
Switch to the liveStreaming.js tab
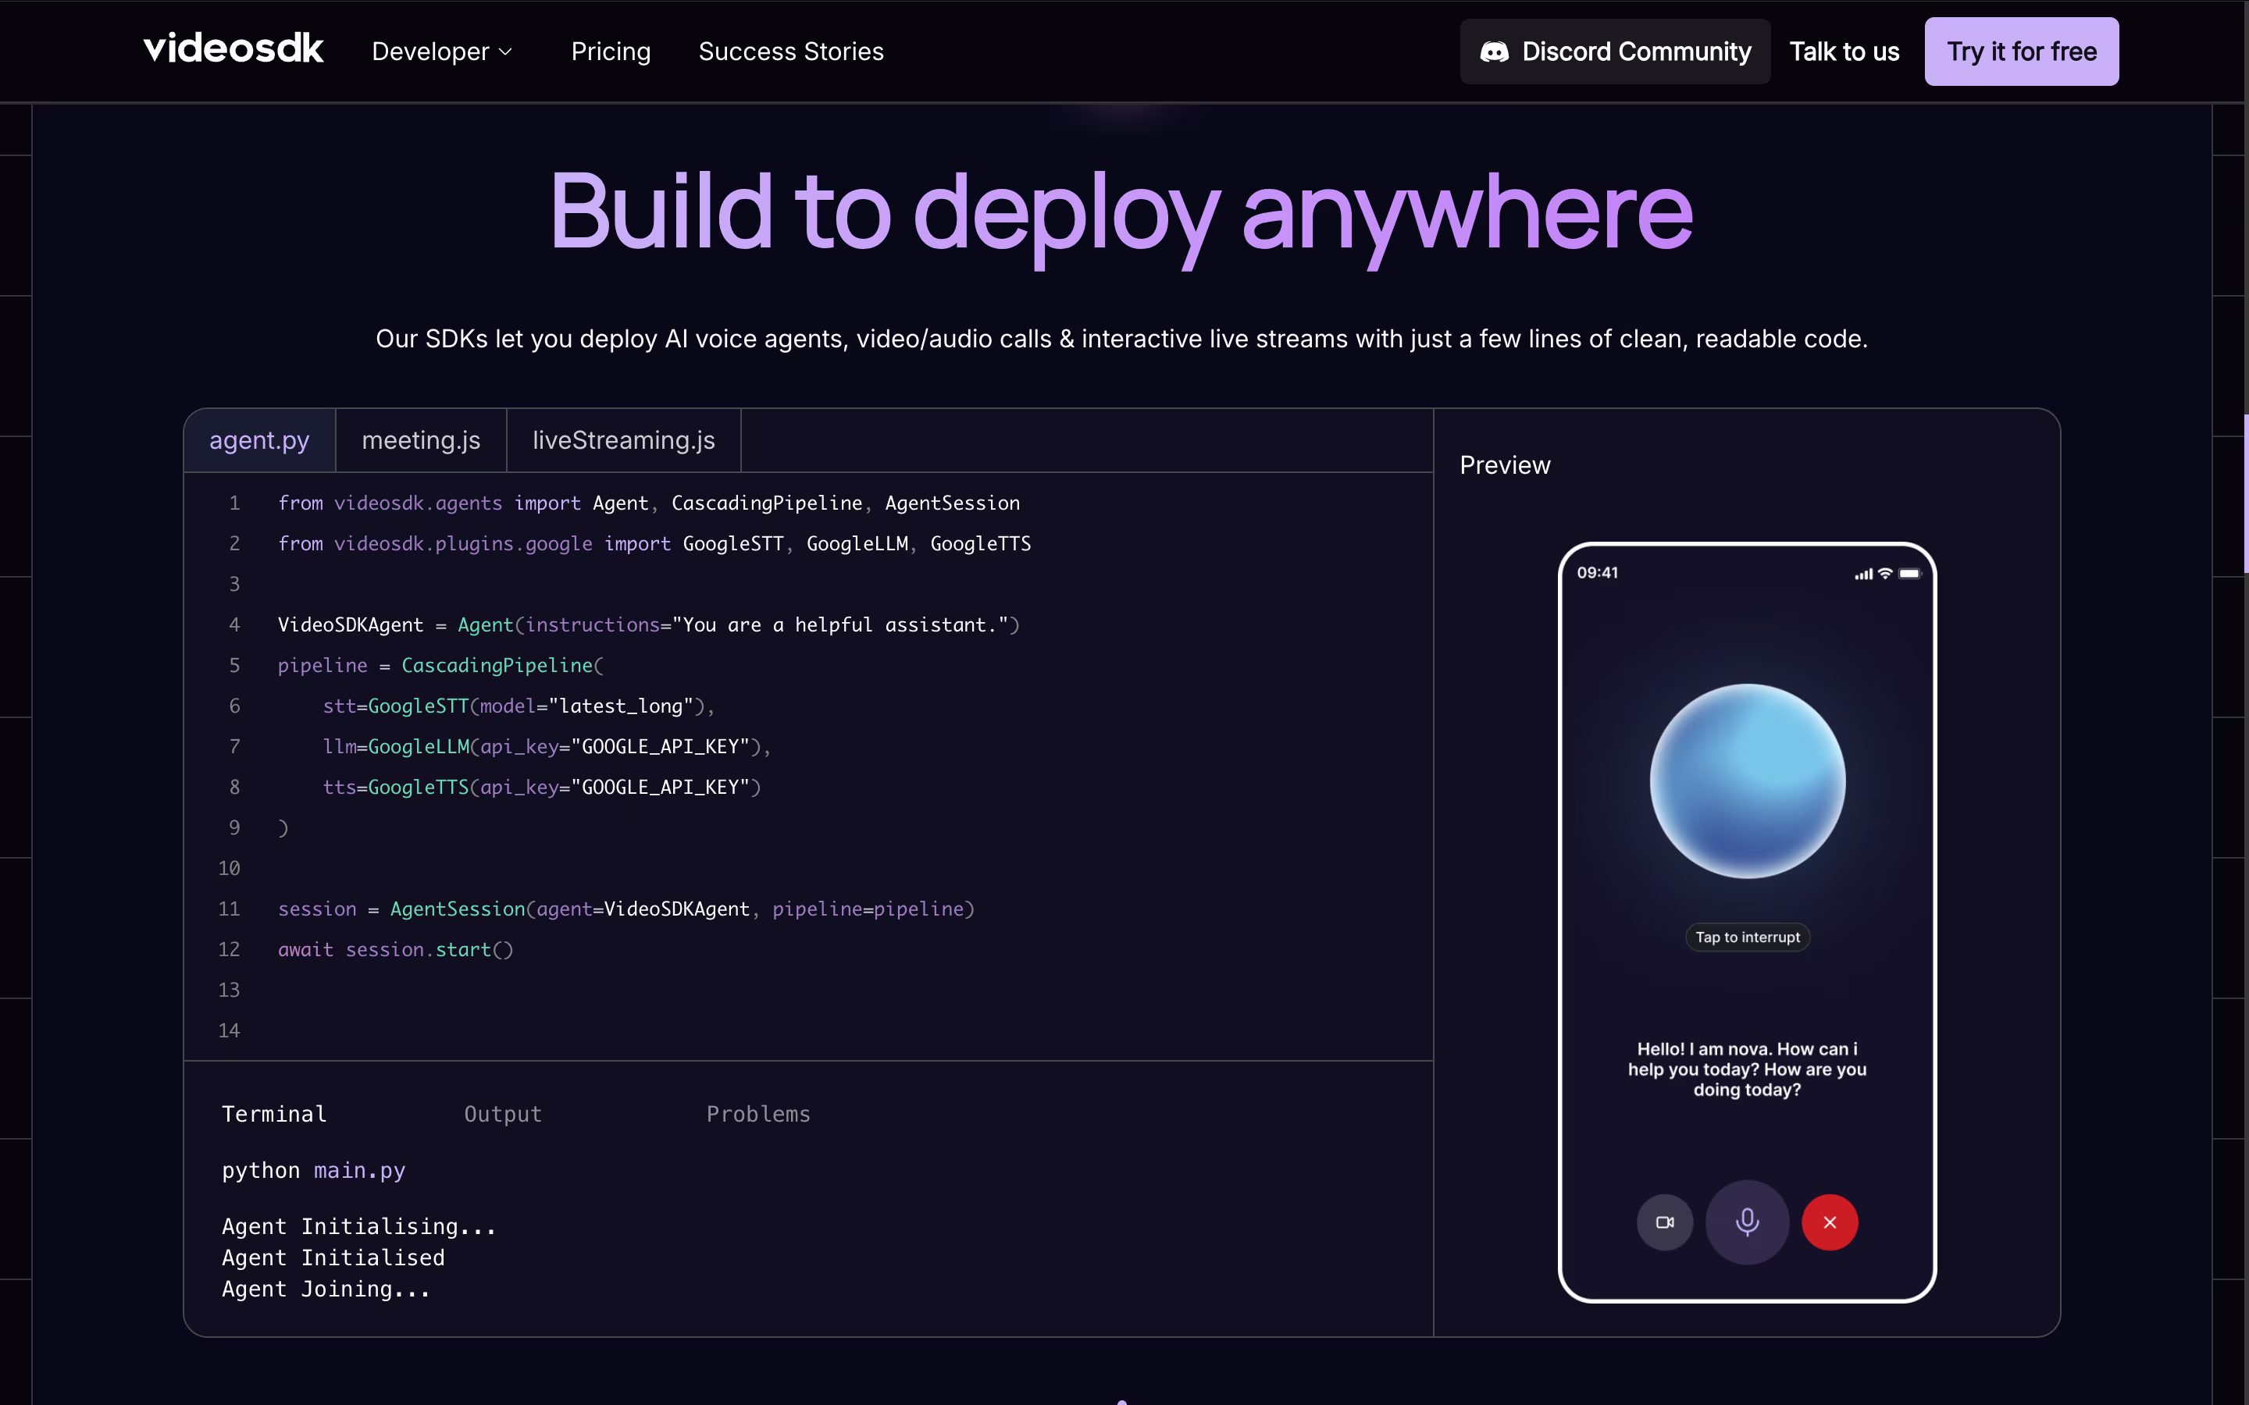[x=624, y=440]
